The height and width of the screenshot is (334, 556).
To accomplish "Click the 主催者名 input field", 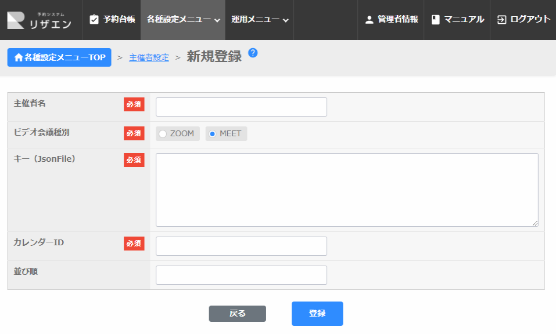I will [x=241, y=107].
